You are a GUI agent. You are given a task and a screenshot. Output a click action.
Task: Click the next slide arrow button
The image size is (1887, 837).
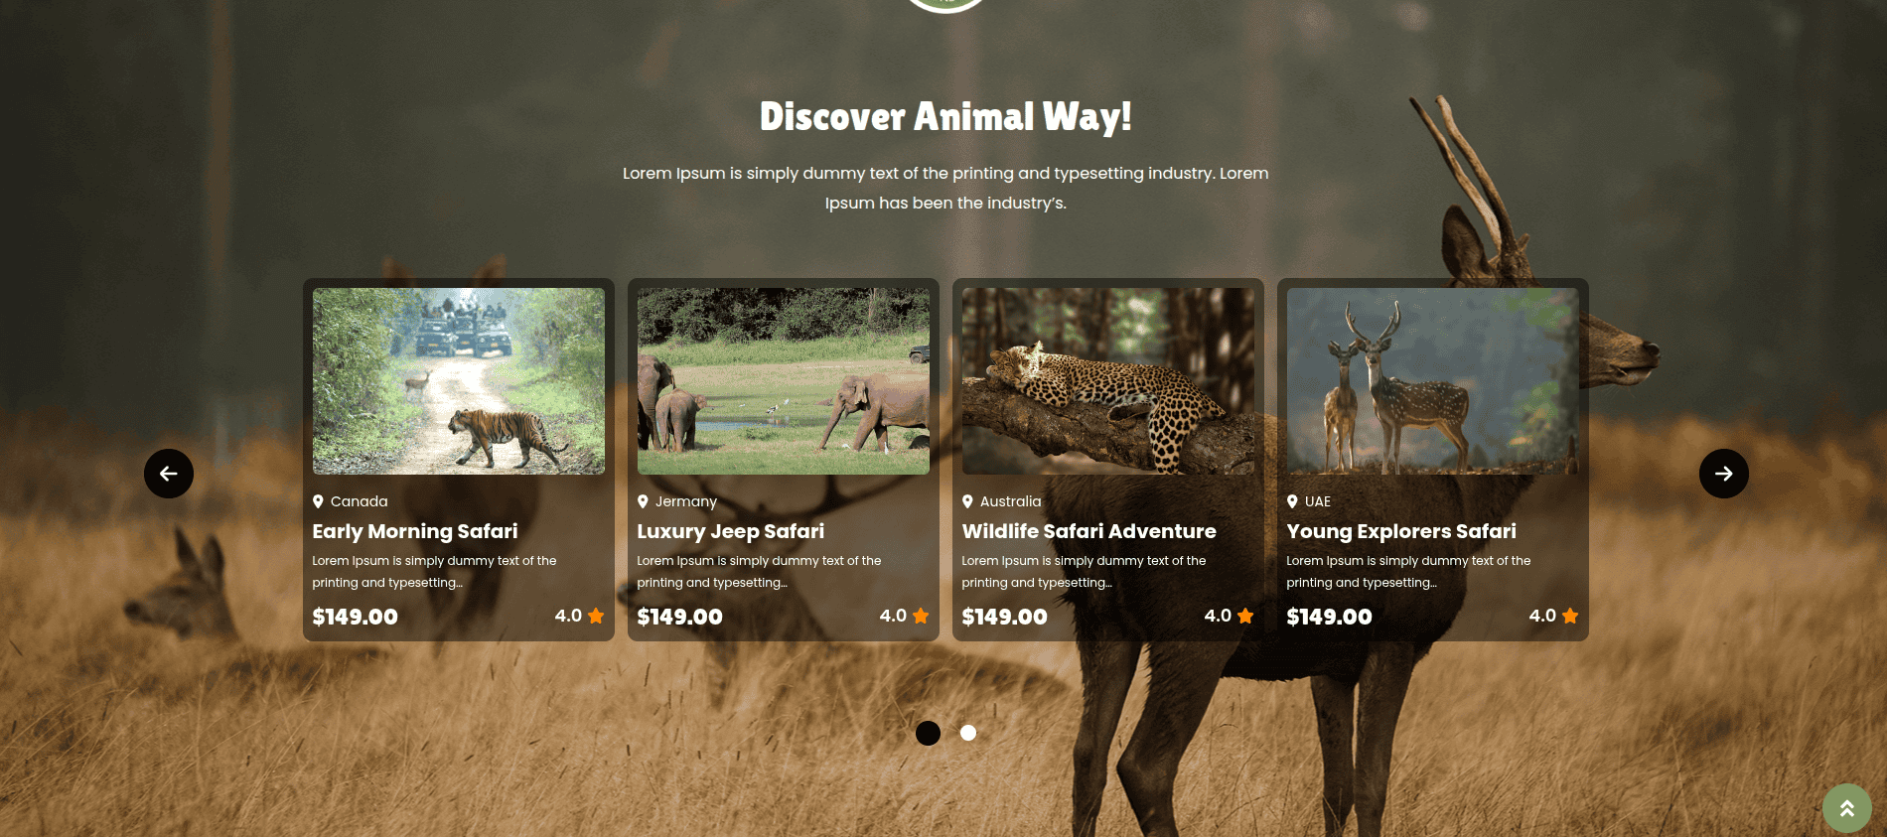[x=1724, y=474]
